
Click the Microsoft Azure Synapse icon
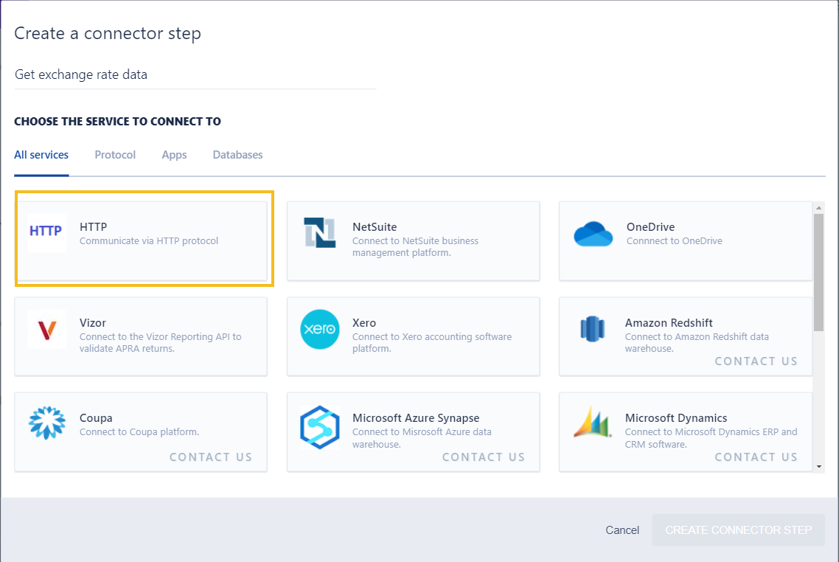coord(320,426)
